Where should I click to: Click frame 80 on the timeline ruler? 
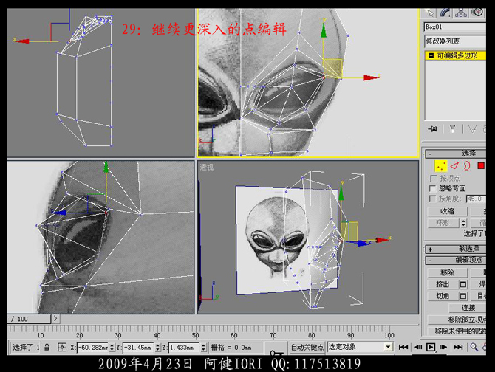pos(312,335)
